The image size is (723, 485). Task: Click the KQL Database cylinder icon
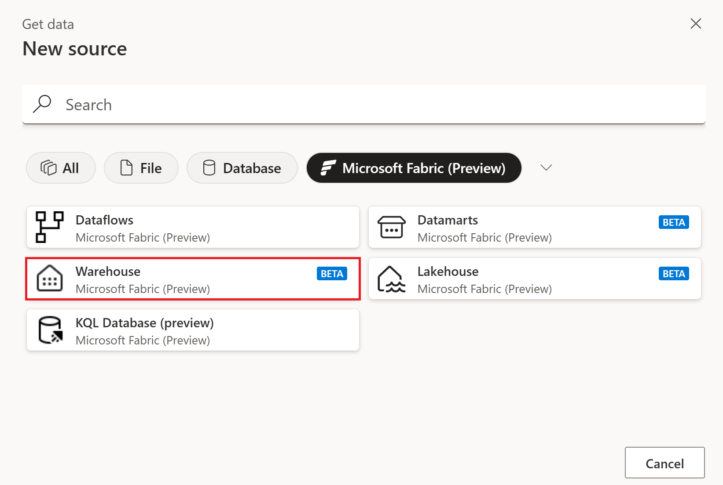click(49, 330)
